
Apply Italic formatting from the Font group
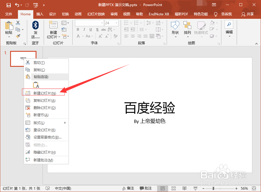tap(84, 29)
